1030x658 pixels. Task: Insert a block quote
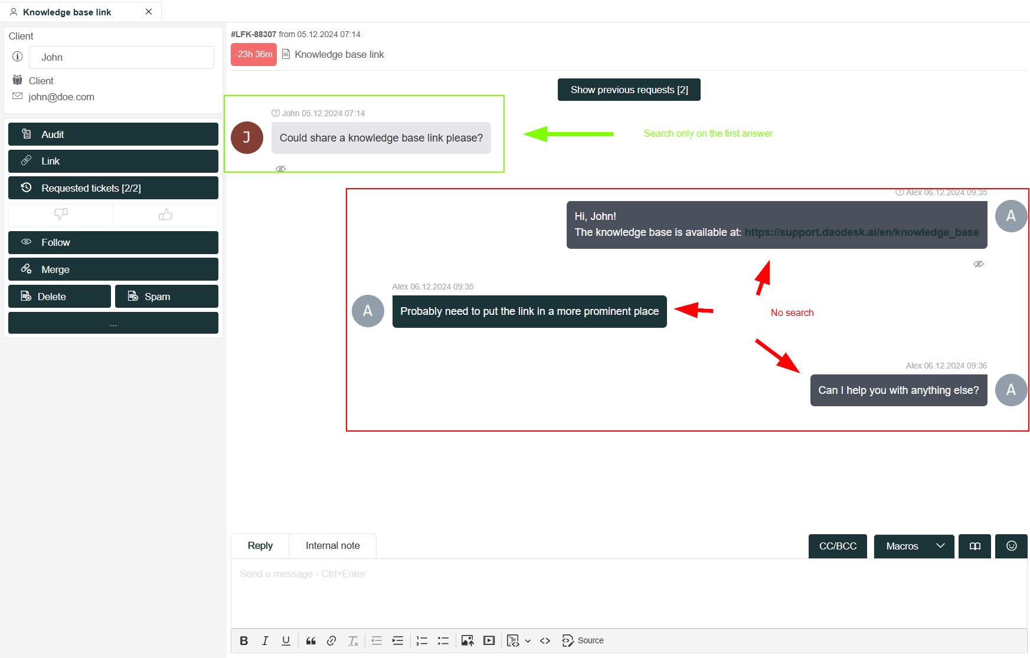point(311,640)
